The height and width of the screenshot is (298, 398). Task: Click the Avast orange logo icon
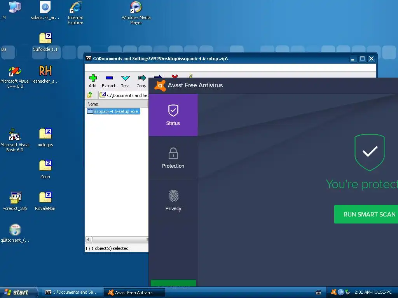160,86
